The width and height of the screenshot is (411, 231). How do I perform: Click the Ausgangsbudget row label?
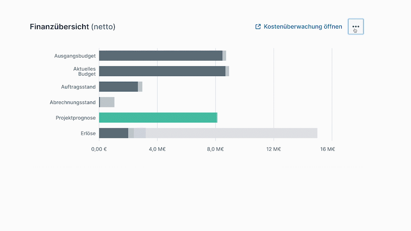75,56
